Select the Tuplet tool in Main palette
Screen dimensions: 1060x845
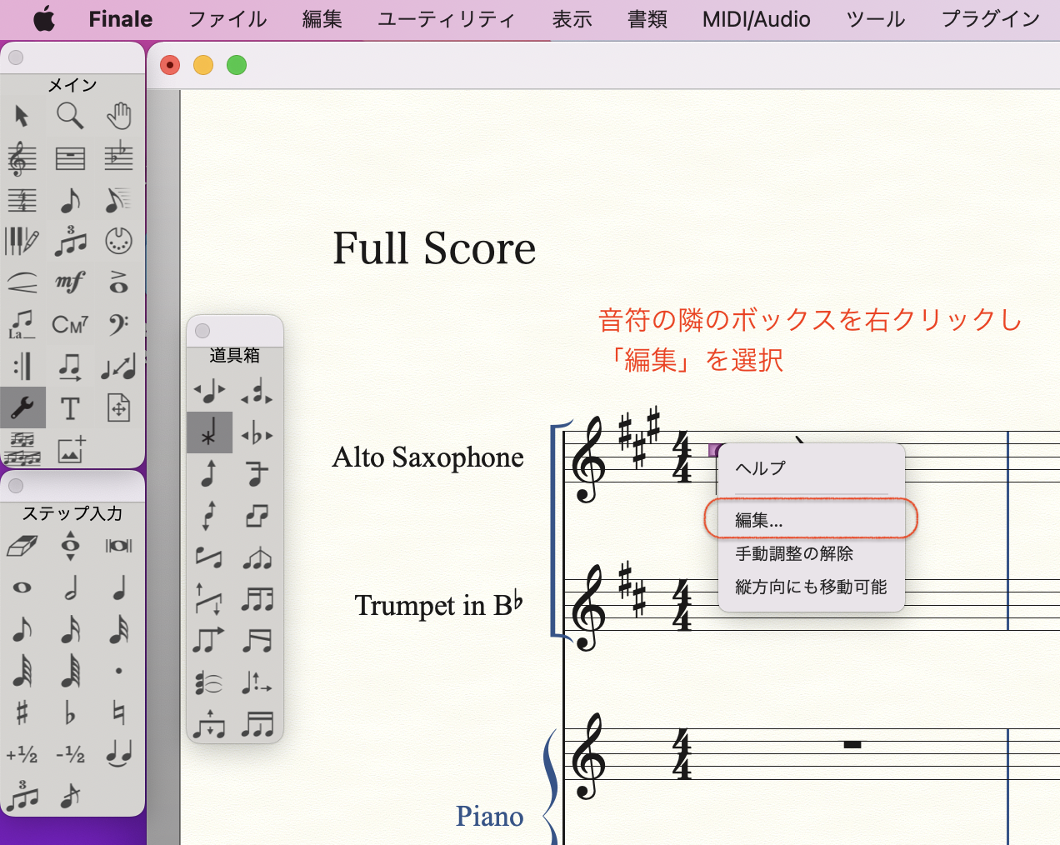click(71, 242)
